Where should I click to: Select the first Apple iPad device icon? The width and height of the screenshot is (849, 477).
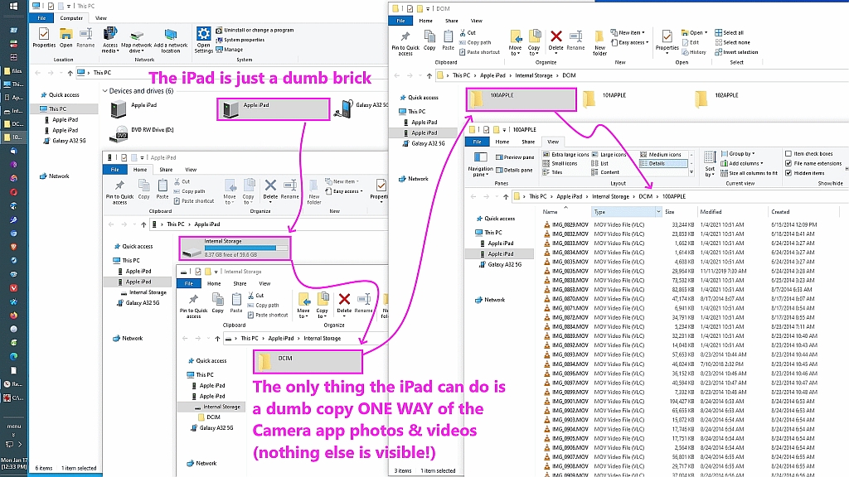tap(118, 109)
